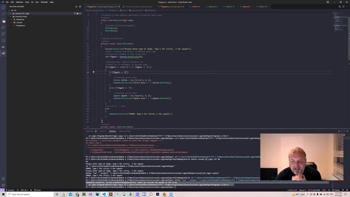Click the develop branch in the status bar
This screenshot has height=197, width=350.
(x=10, y=190)
